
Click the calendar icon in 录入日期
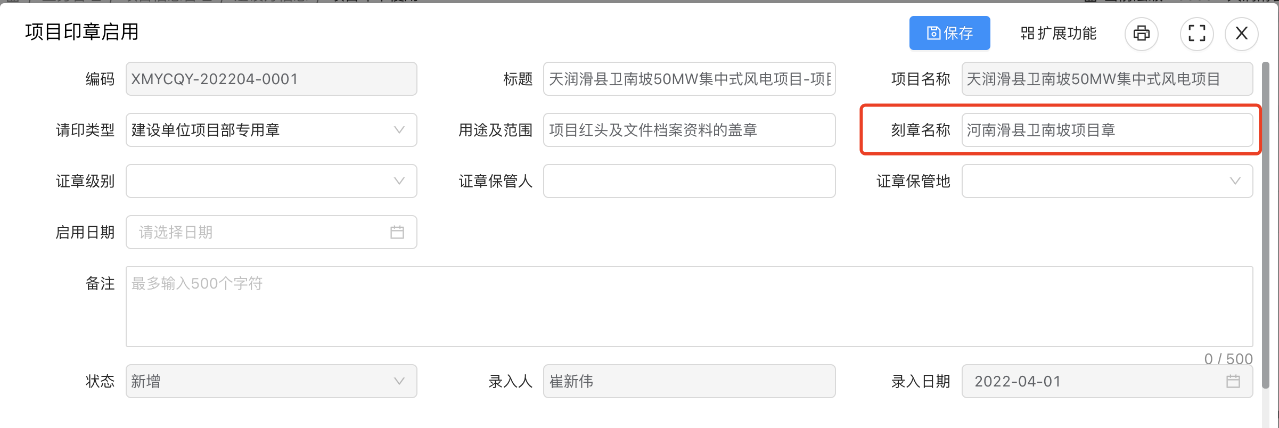[x=1233, y=381]
